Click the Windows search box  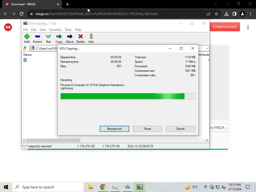48,187
